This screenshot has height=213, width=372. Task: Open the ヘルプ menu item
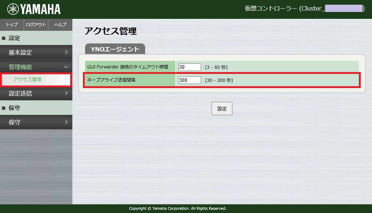60,25
